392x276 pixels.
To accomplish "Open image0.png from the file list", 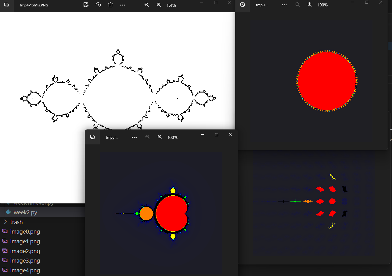I will (x=25, y=232).
